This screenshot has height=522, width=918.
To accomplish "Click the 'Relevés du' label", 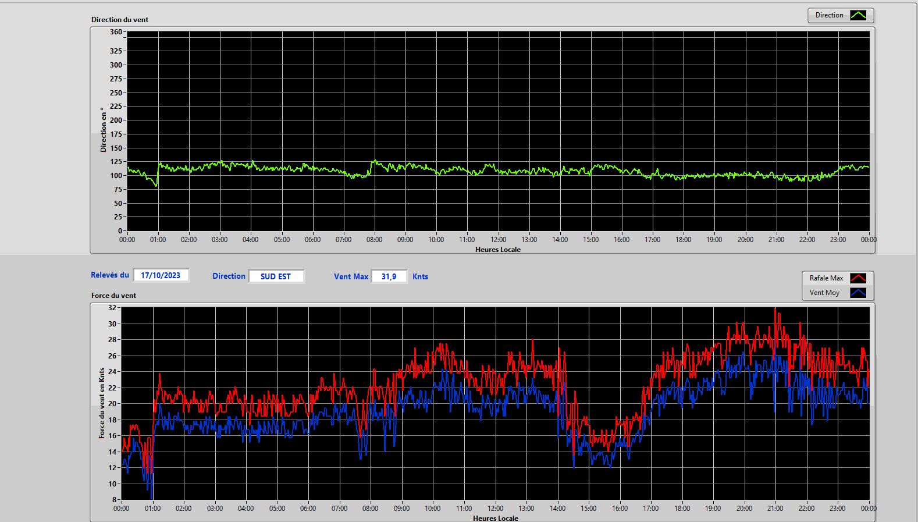I will point(110,275).
